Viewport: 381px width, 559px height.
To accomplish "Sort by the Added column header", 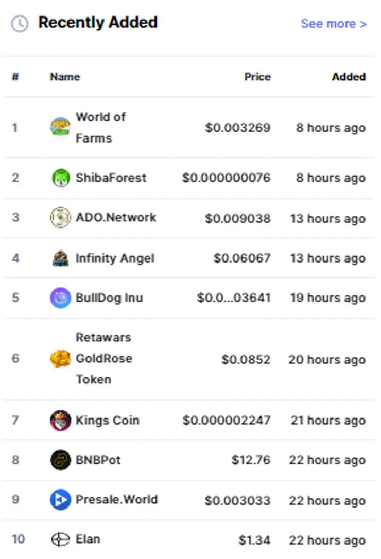I will 349,77.
